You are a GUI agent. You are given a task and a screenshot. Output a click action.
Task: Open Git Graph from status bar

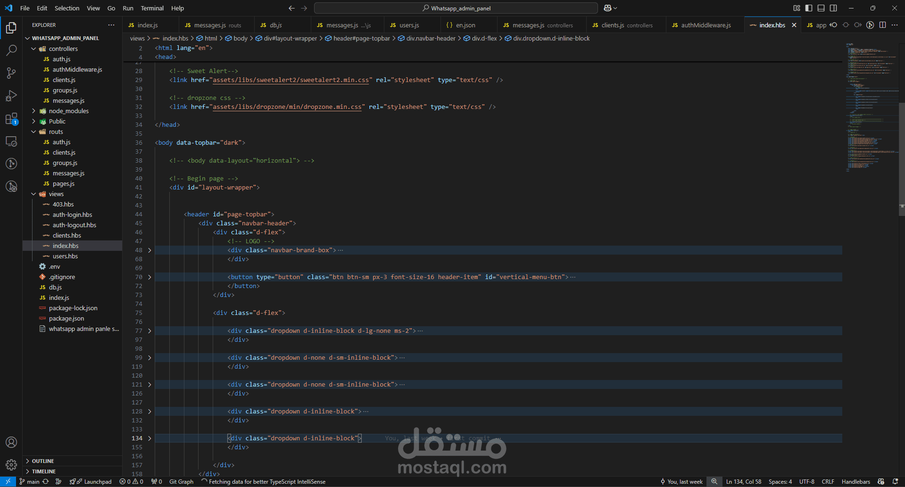pos(181,481)
